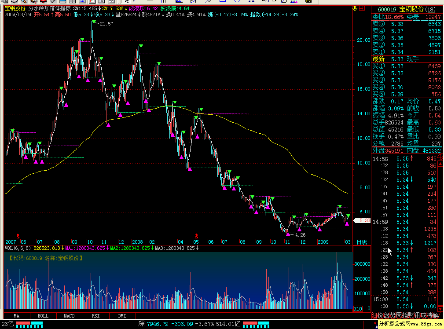Click the 15:00 tick row with volume 115
Image resolution: width=444 pixels, height=329 pixels.
click(x=405, y=299)
